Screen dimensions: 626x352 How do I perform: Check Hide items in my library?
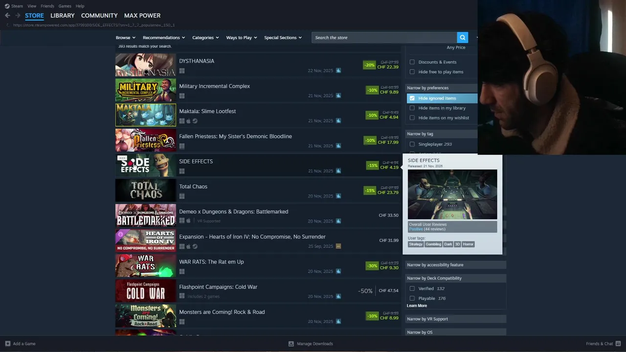412,108
